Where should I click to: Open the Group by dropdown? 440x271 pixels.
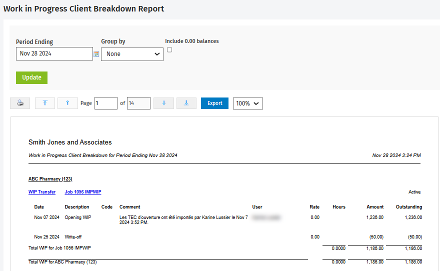point(132,54)
